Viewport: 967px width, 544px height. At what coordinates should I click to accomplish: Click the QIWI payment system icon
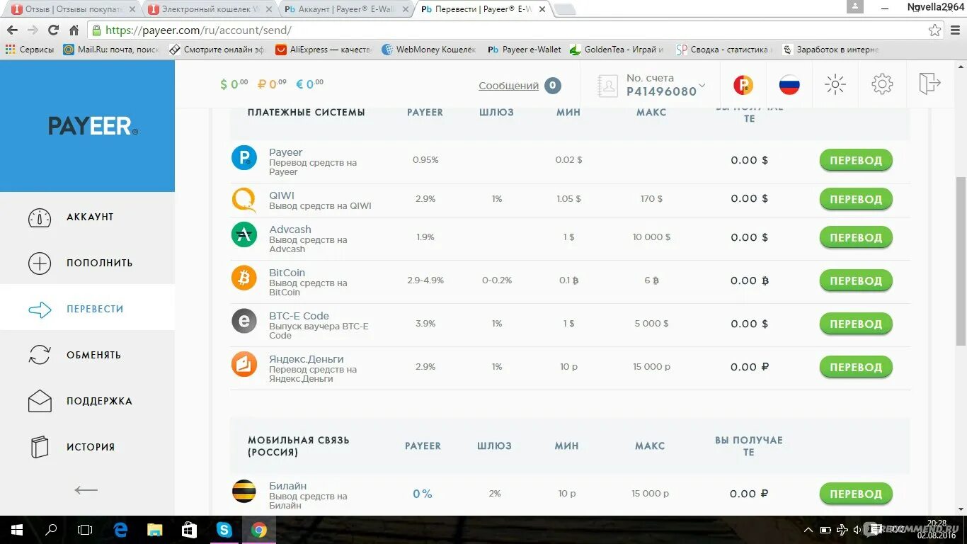[244, 200]
